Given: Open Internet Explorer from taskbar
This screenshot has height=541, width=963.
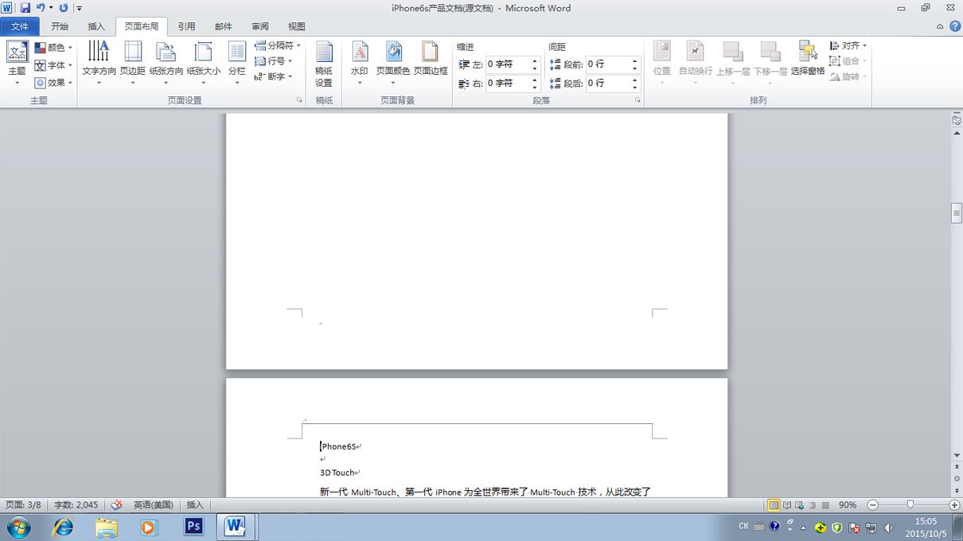Looking at the screenshot, I should point(62,527).
